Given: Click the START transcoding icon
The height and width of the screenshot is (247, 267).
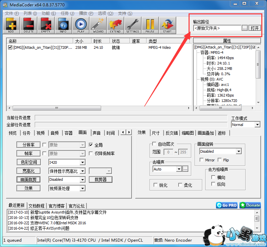Looking at the screenshot, I should point(168,25).
